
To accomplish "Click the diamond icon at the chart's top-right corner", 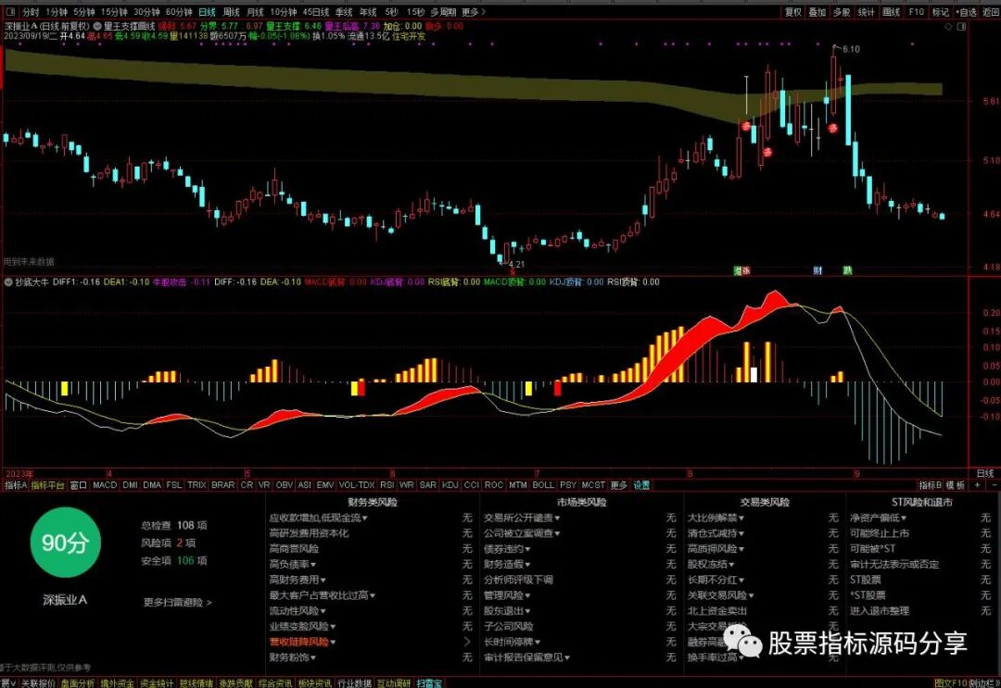I will coord(948,27).
